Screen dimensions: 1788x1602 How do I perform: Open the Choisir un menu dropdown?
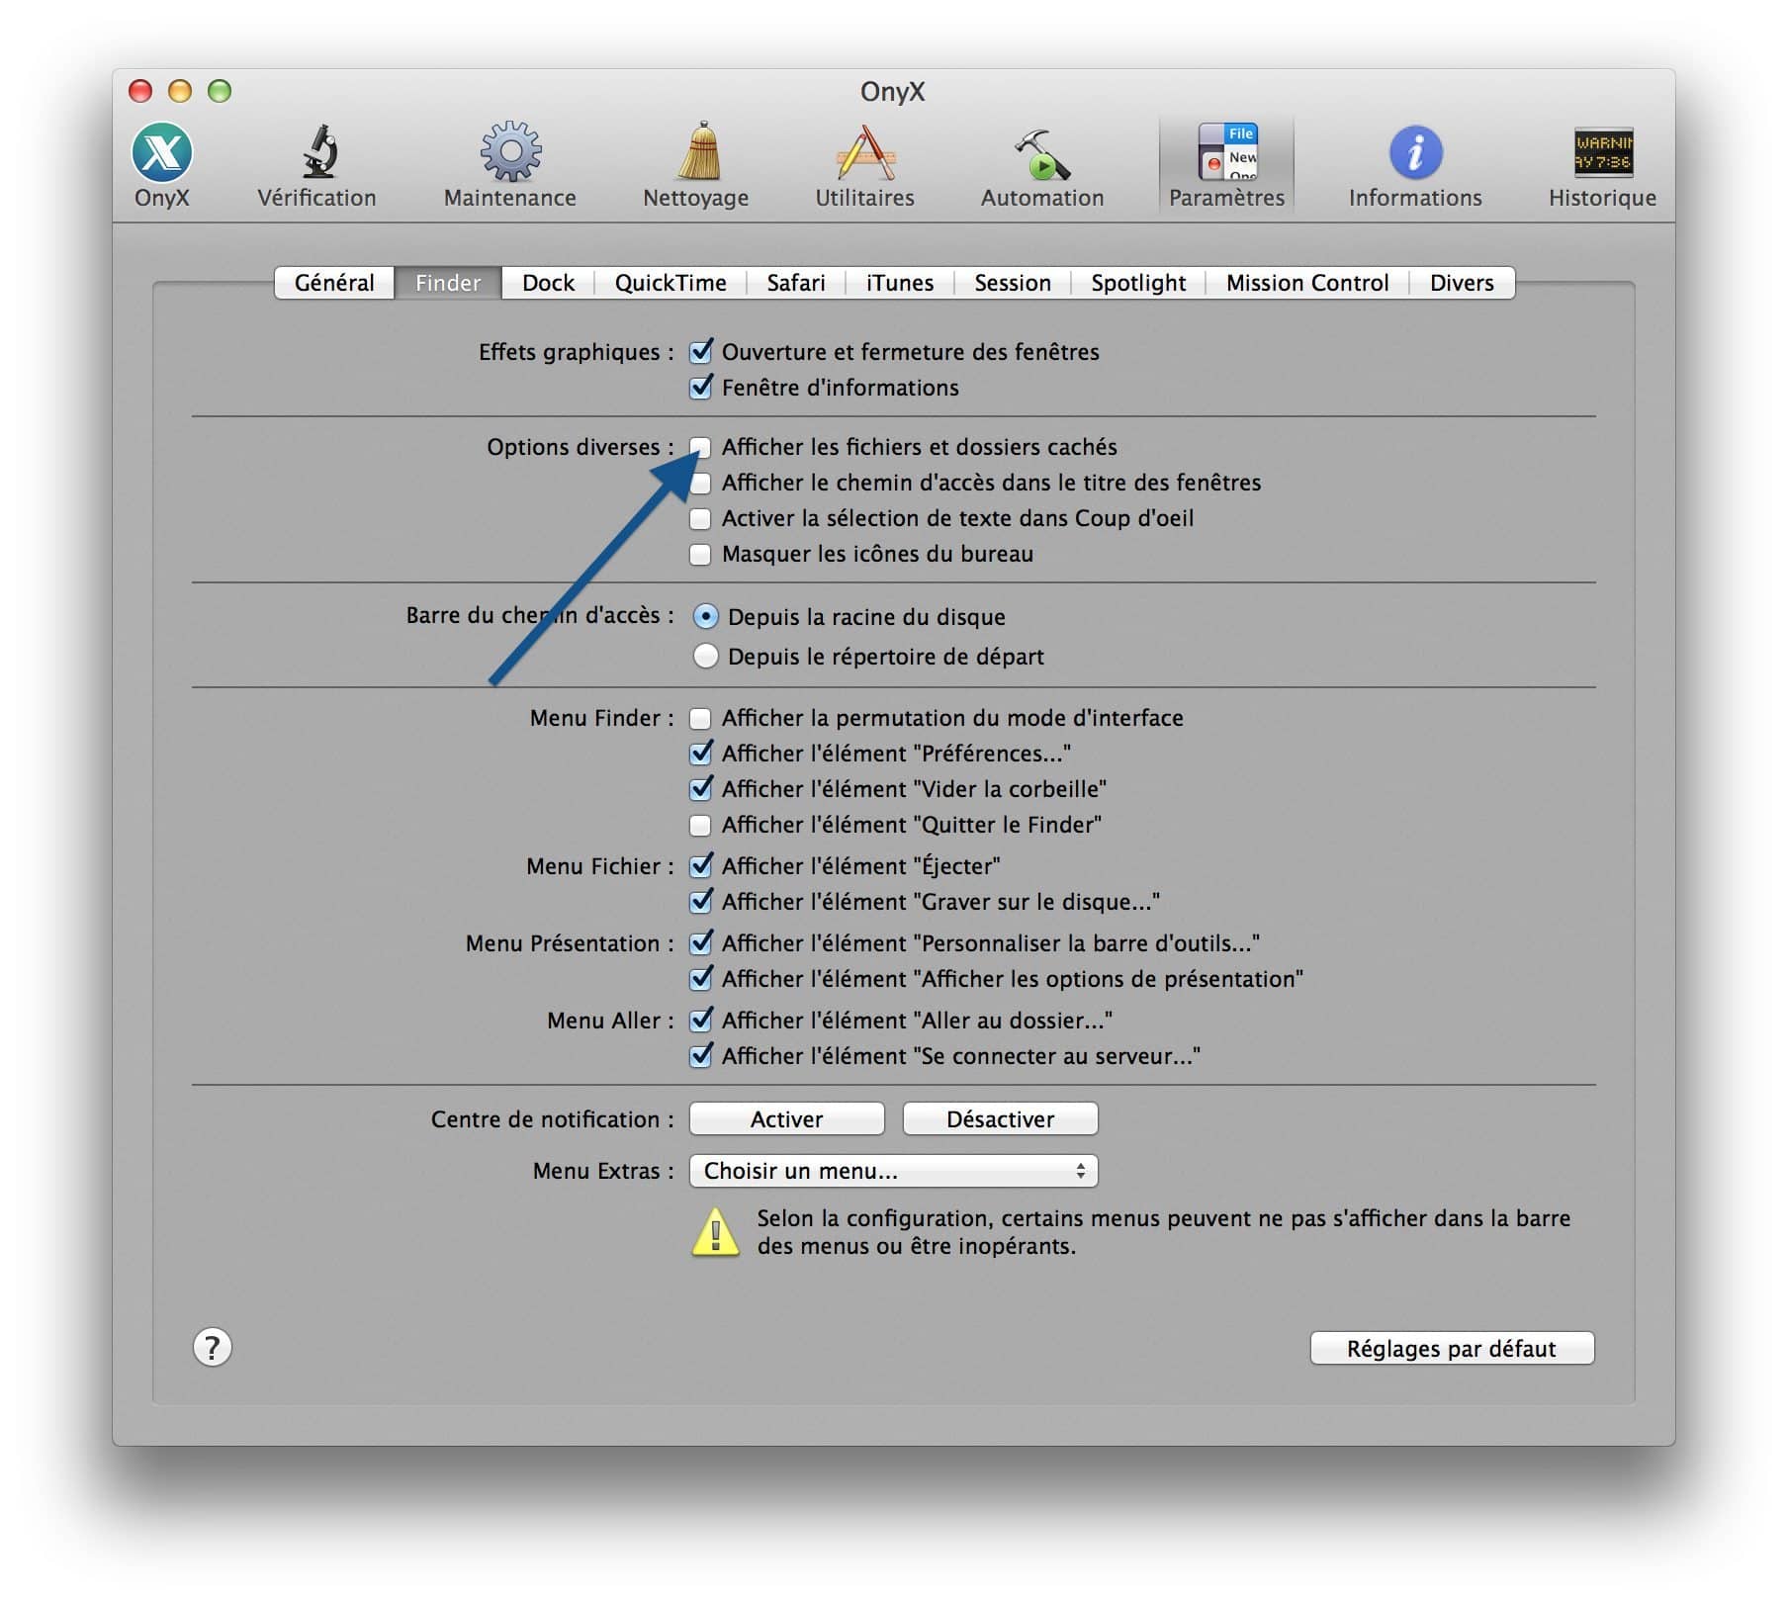pos(893,1171)
